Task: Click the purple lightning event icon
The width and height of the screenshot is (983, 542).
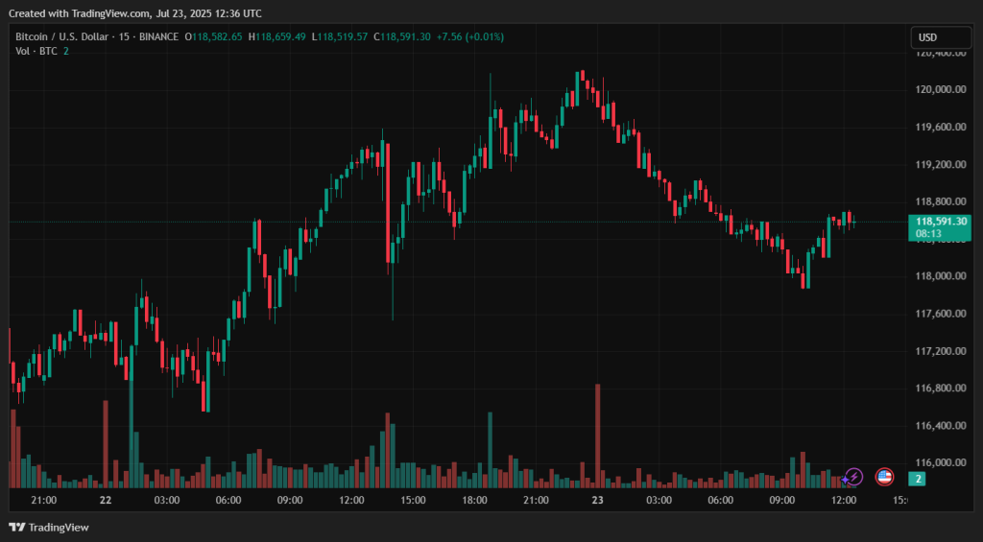Action: (853, 477)
